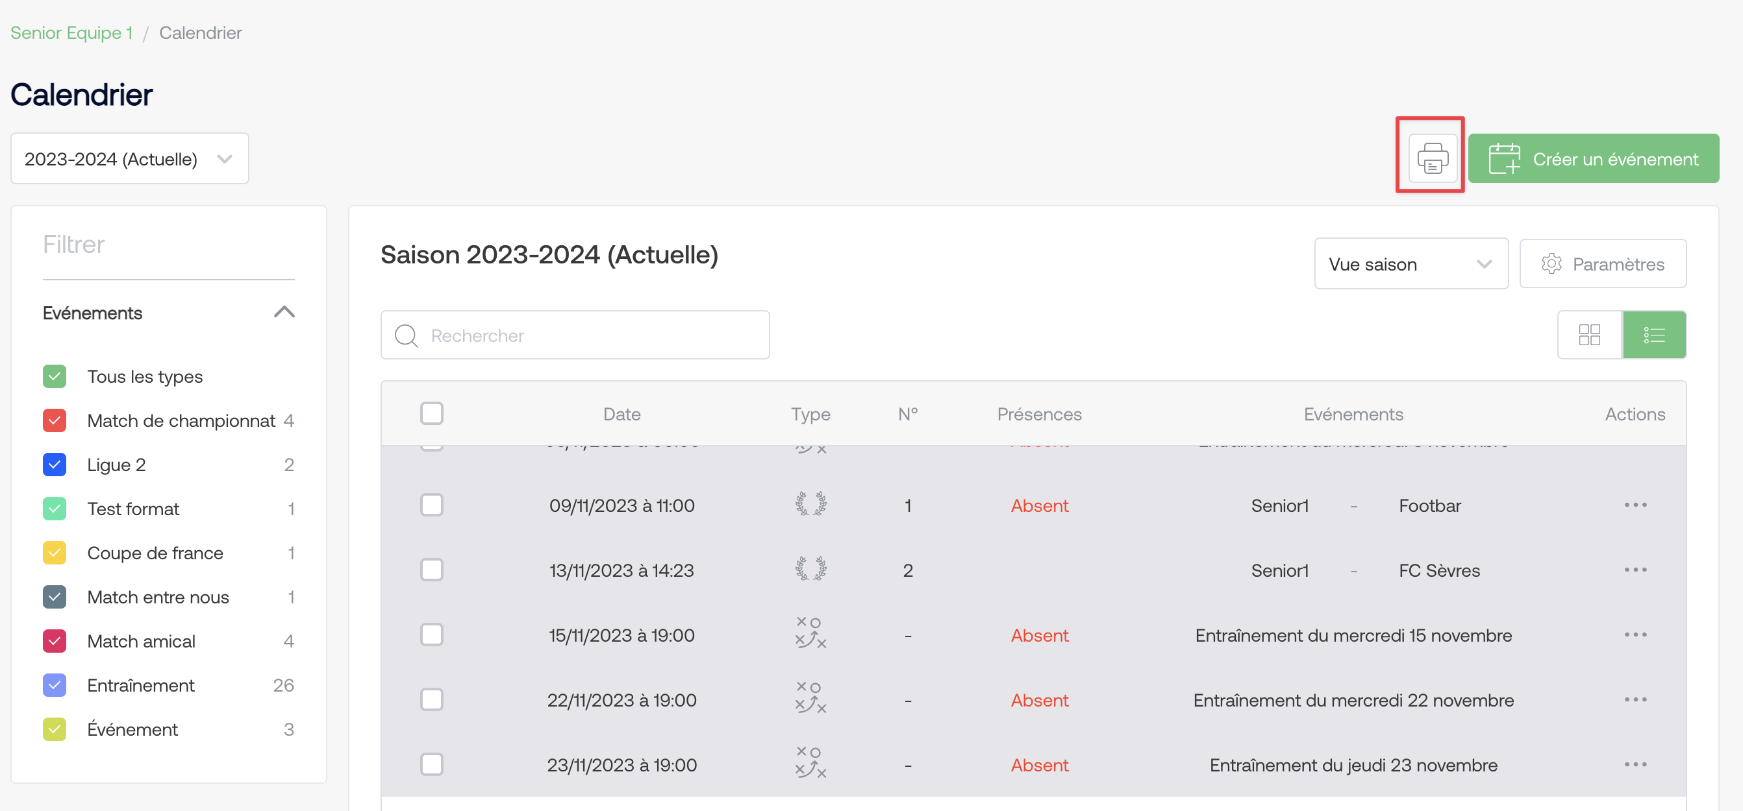This screenshot has height=811, width=1743.
Task: Click in the Rechercher search field
Action: 575,335
